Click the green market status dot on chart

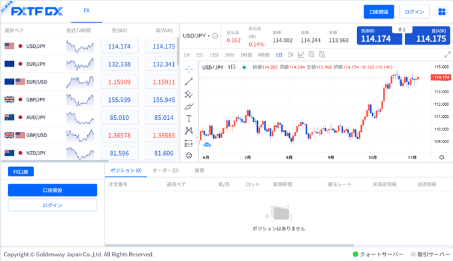[244, 67]
